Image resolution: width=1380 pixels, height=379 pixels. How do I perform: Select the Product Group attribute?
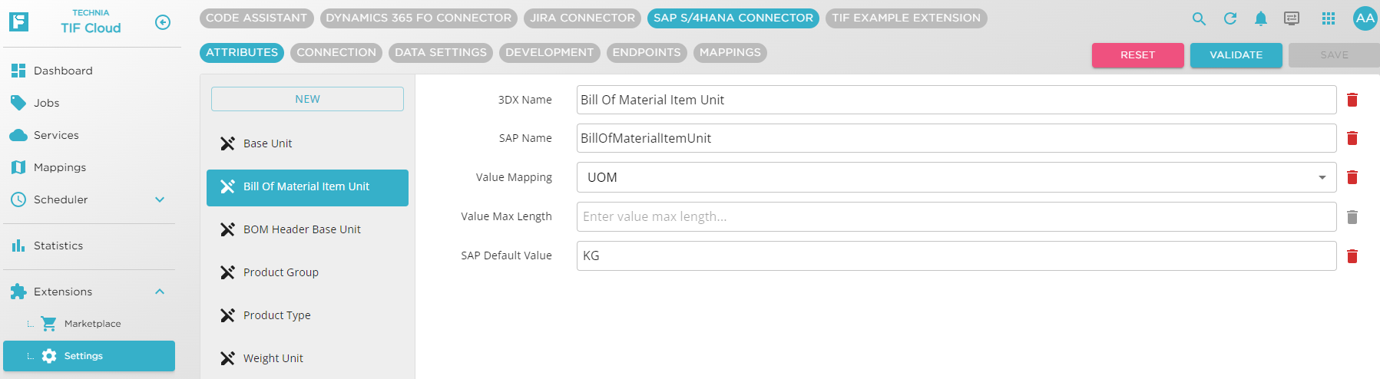[281, 272]
